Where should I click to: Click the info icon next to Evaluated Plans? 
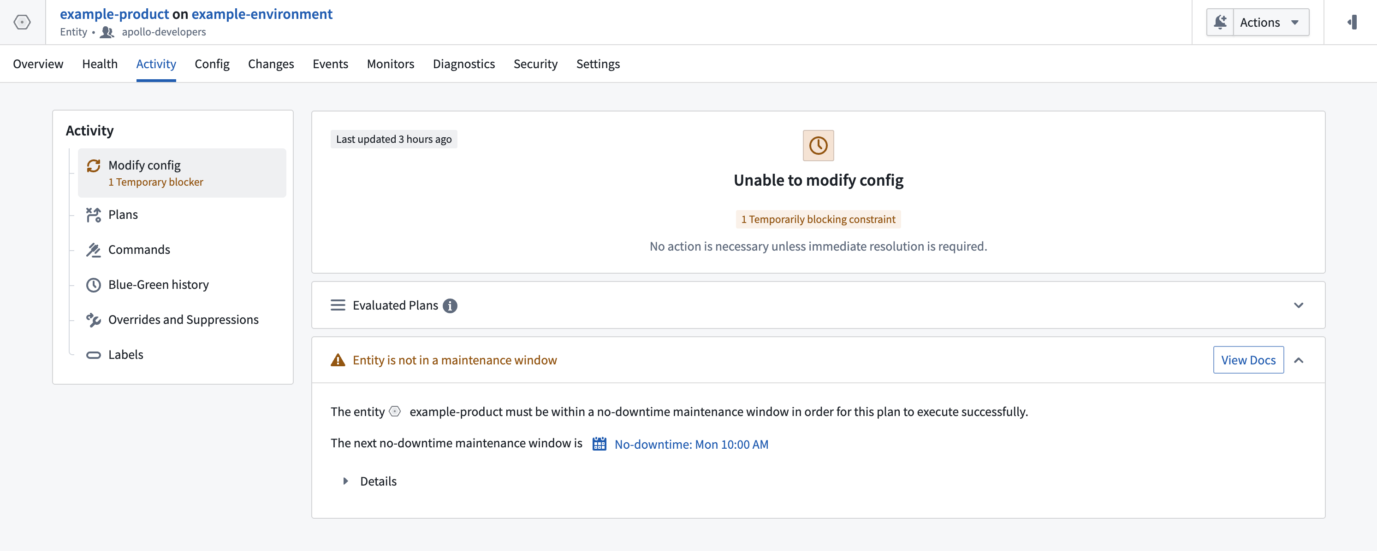coord(451,305)
